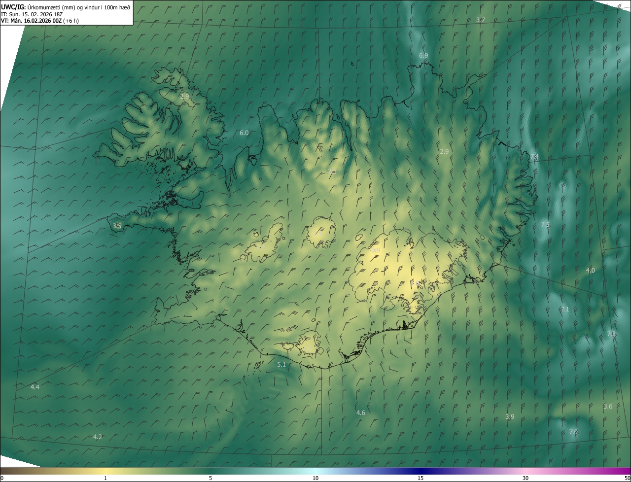This screenshot has width=631, height=482.
Task: Click the 6.9 precipitation value label
Action: pos(423,56)
